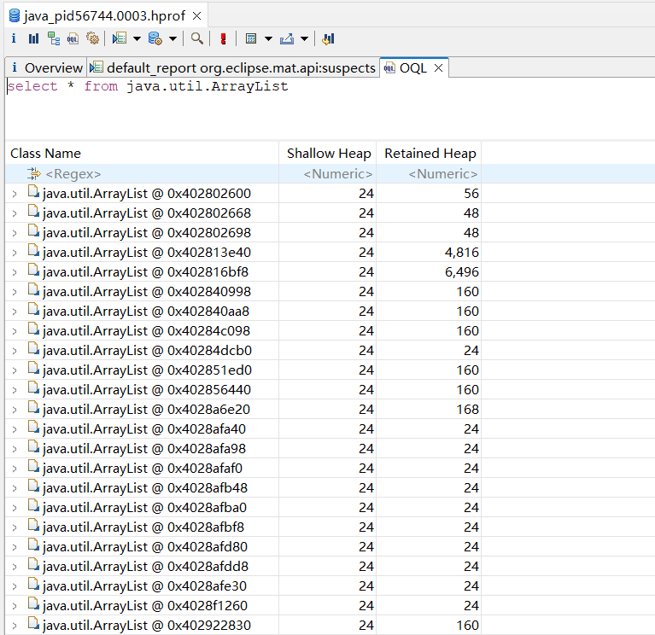The image size is (655, 635).
Task: Sort by Retained Heap column header
Action: tap(430, 154)
